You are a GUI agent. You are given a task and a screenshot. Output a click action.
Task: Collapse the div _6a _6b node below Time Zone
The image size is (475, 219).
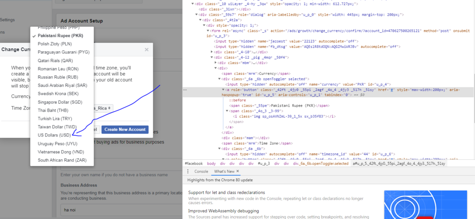219,148
